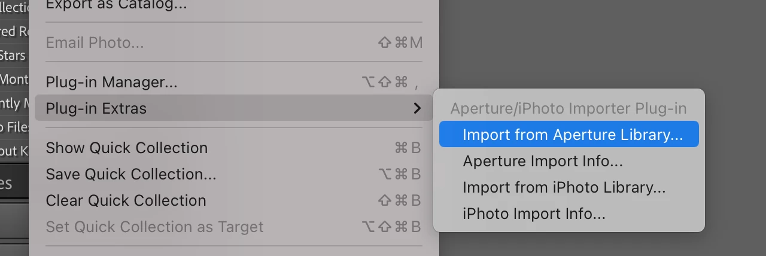
Task: Choose Import from iPhoto Library
Action: 564,187
